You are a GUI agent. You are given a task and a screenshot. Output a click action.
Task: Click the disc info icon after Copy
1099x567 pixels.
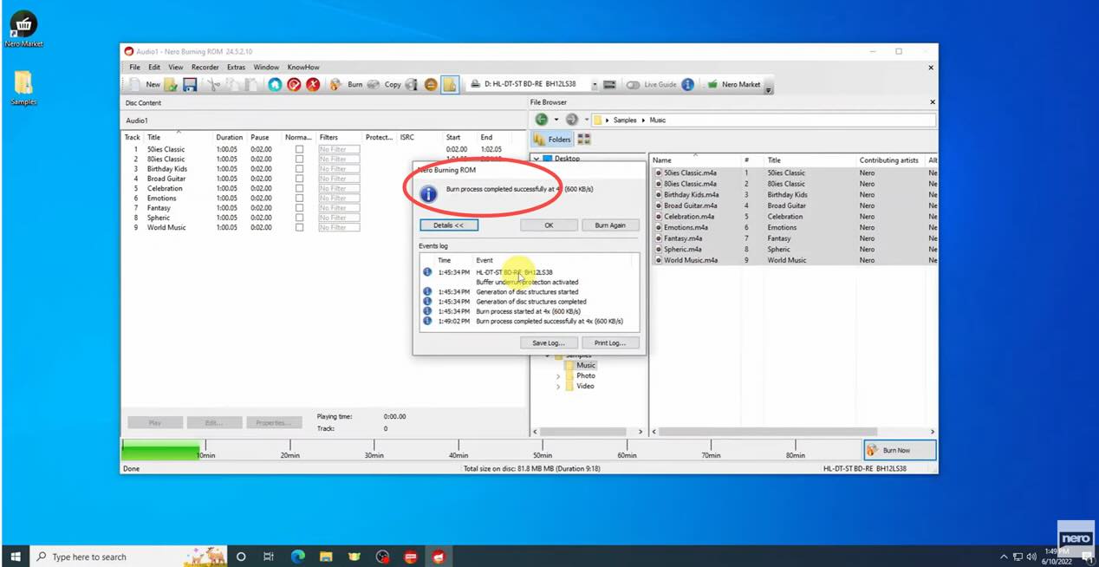click(x=412, y=84)
